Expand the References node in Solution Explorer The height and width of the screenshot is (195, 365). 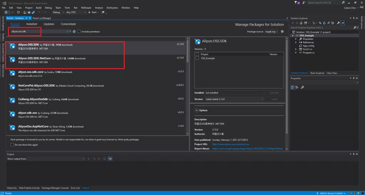click(x=296, y=42)
